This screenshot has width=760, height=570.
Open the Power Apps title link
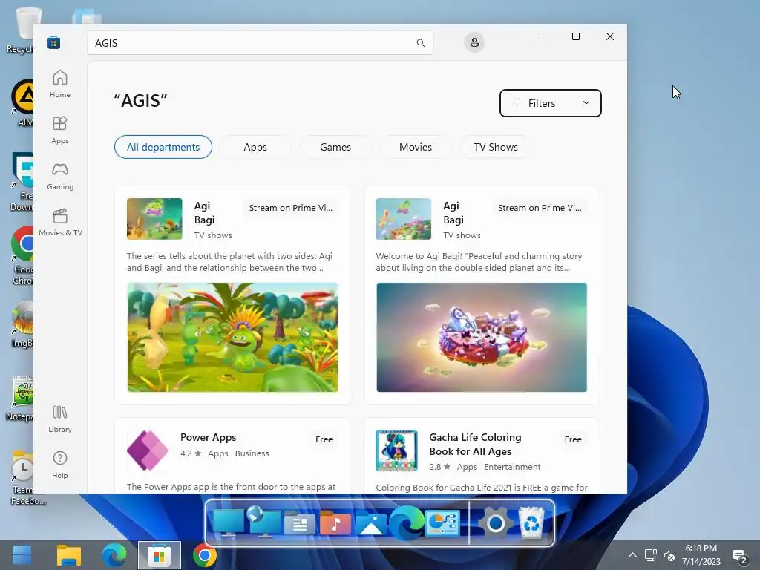click(x=209, y=437)
